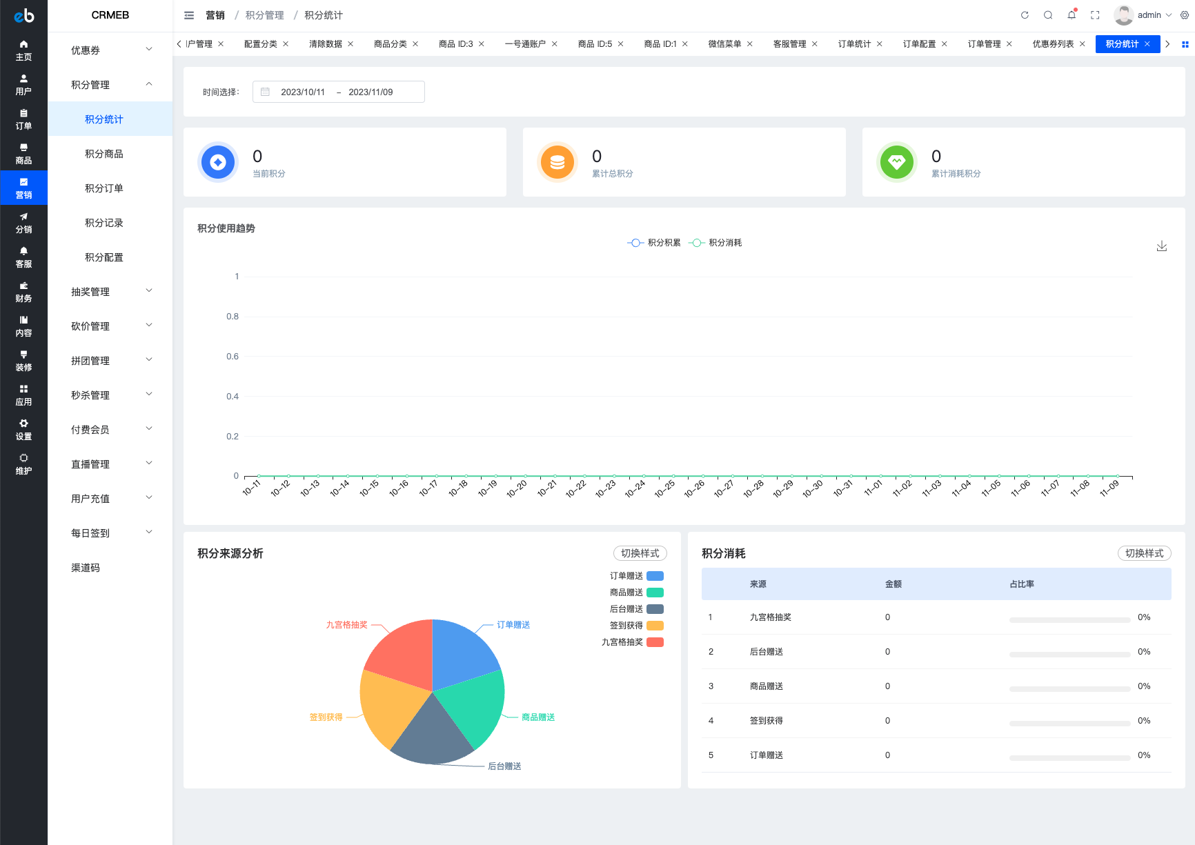This screenshot has height=845, width=1195.
Task: Open the 财务 sidebar section
Action: tap(23, 292)
